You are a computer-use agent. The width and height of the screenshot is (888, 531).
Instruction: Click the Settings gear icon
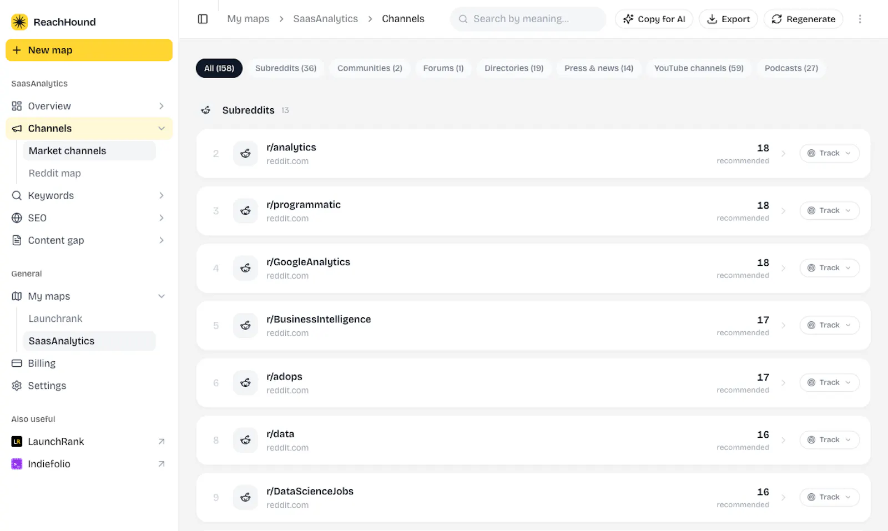(17, 386)
